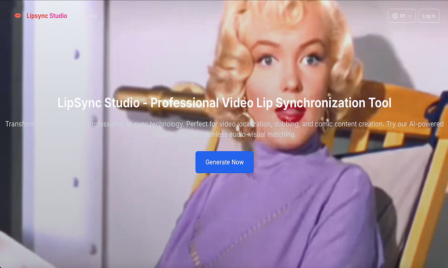Open the Pricing page link

[x=91, y=16]
